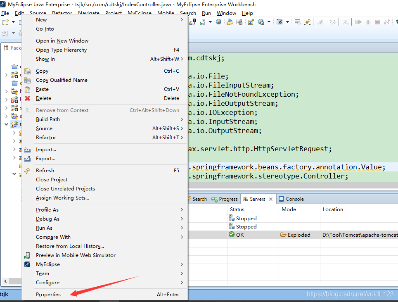The height and width of the screenshot is (302, 398).
Task: Open the File menu in menu bar
Action: click(x=5, y=13)
